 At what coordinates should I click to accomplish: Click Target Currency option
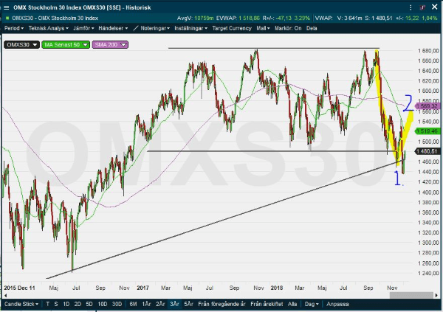pyautogui.click(x=232, y=28)
